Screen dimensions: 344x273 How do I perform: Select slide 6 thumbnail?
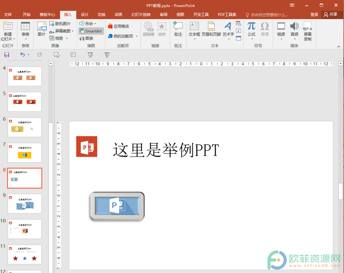pyautogui.click(x=24, y=127)
